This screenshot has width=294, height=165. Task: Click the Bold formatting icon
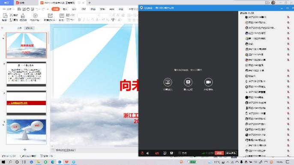coord(79,20)
